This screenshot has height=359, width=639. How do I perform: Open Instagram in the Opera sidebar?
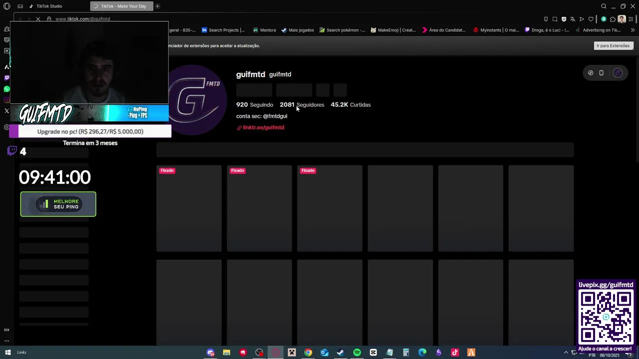pyautogui.click(x=6, y=100)
